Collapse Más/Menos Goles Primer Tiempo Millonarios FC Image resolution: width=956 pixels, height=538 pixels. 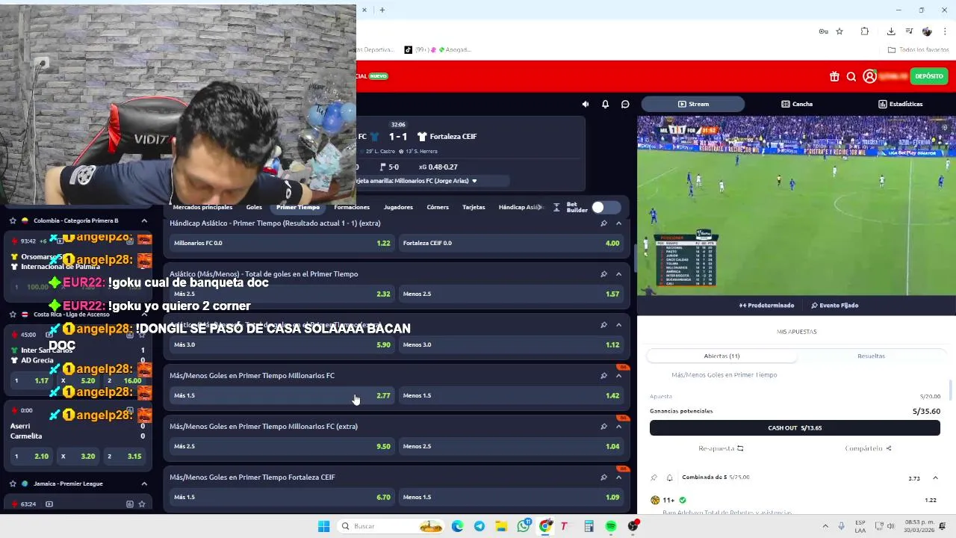pos(618,375)
